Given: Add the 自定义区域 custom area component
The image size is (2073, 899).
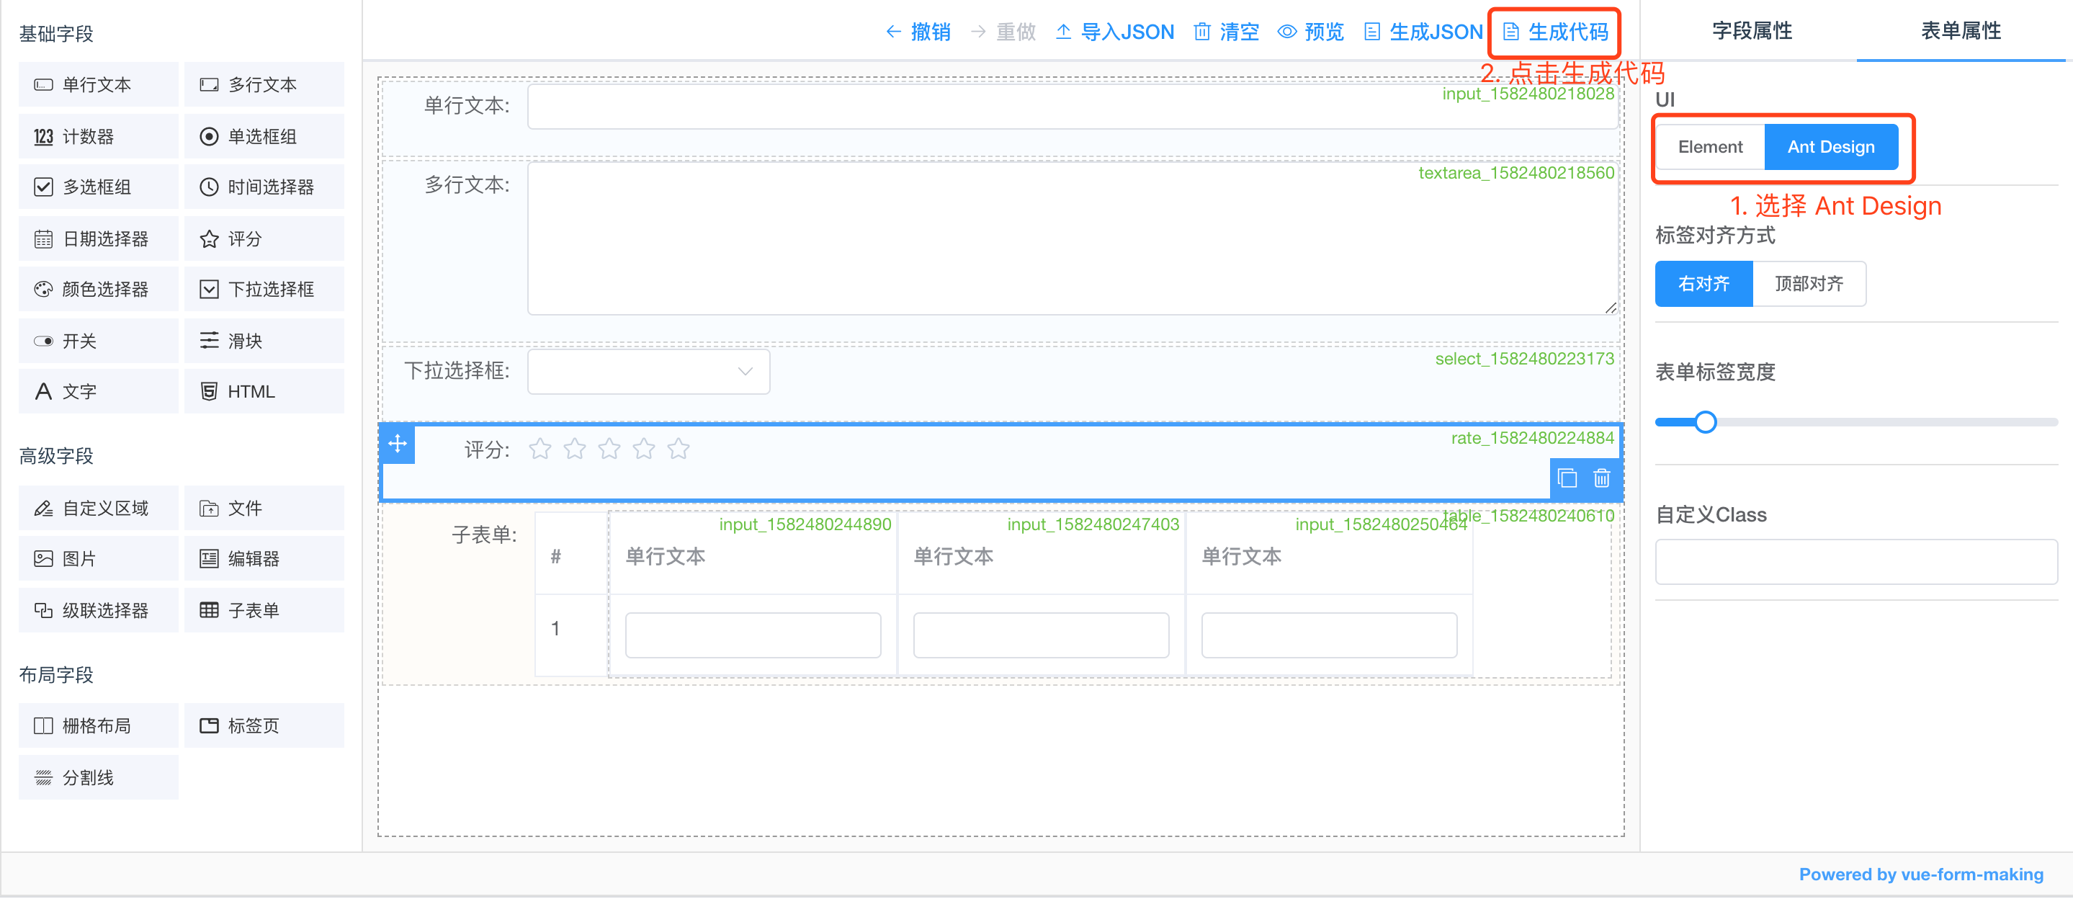Looking at the screenshot, I should [98, 508].
